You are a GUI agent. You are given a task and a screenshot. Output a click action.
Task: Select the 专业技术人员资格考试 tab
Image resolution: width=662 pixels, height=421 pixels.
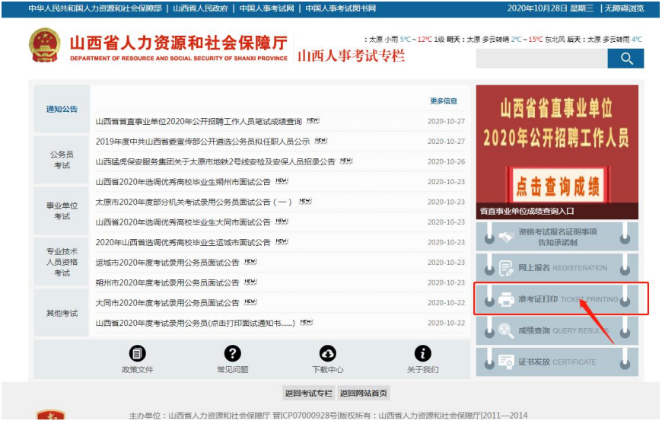click(62, 262)
